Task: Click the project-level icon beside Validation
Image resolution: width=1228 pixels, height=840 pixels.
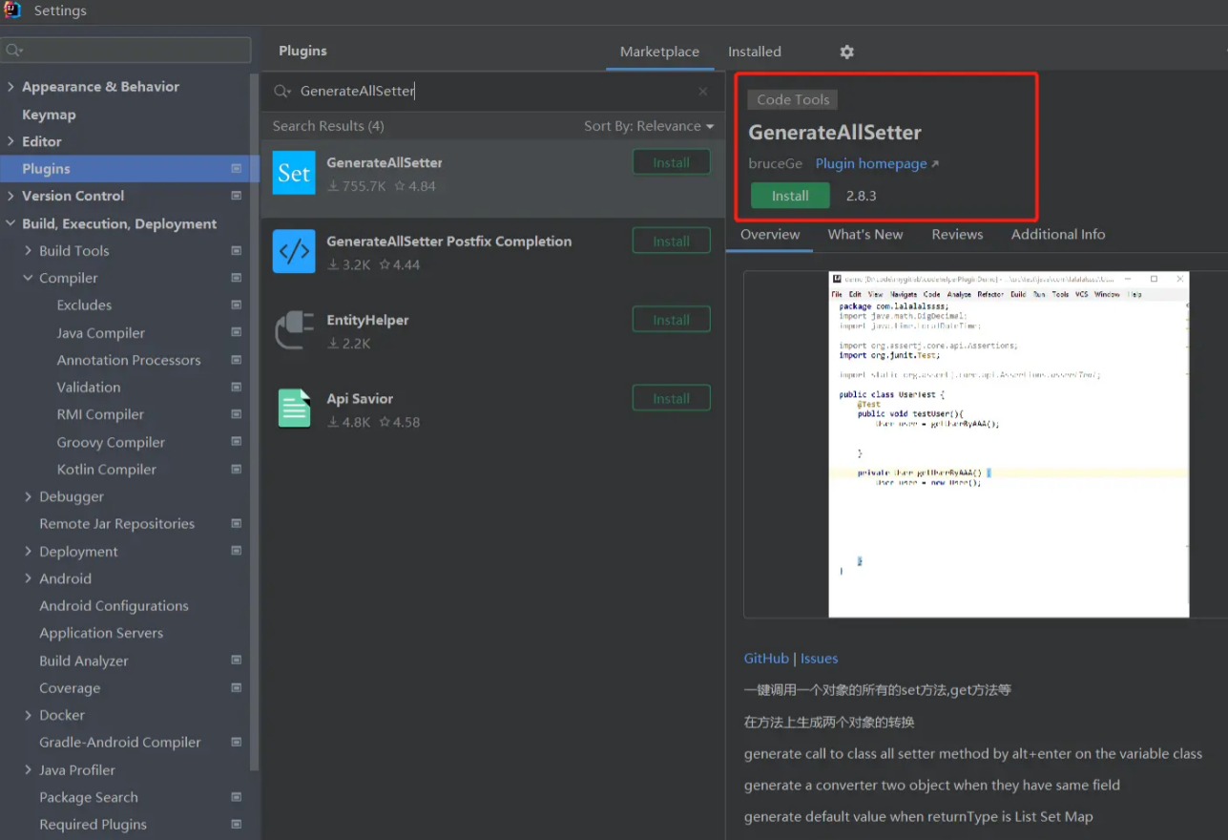Action: click(x=237, y=388)
